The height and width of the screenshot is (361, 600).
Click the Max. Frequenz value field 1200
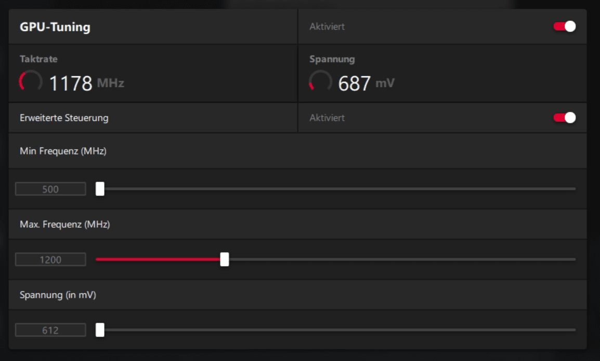(x=50, y=260)
